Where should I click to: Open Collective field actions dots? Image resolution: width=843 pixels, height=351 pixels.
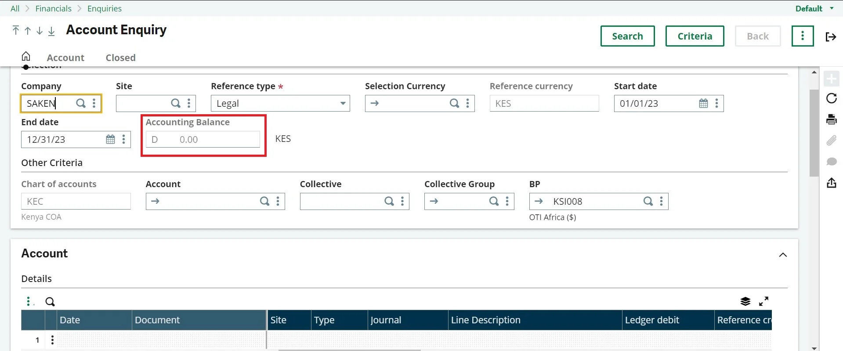tap(402, 201)
